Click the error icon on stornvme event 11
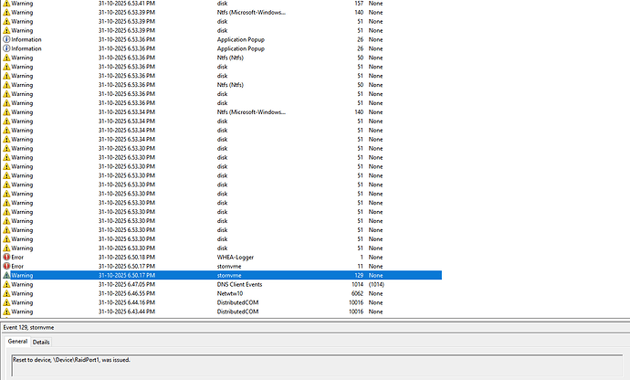This screenshot has height=380, width=630. 6,266
